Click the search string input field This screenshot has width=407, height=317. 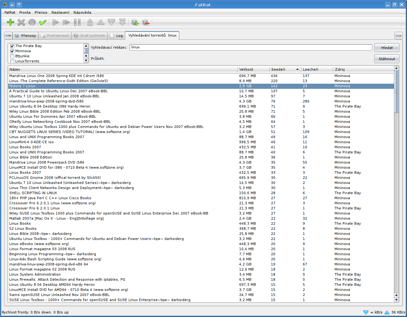point(251,47)
